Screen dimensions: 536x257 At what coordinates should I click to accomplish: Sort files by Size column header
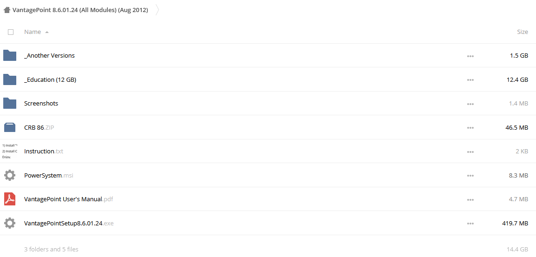pos(523,32)
